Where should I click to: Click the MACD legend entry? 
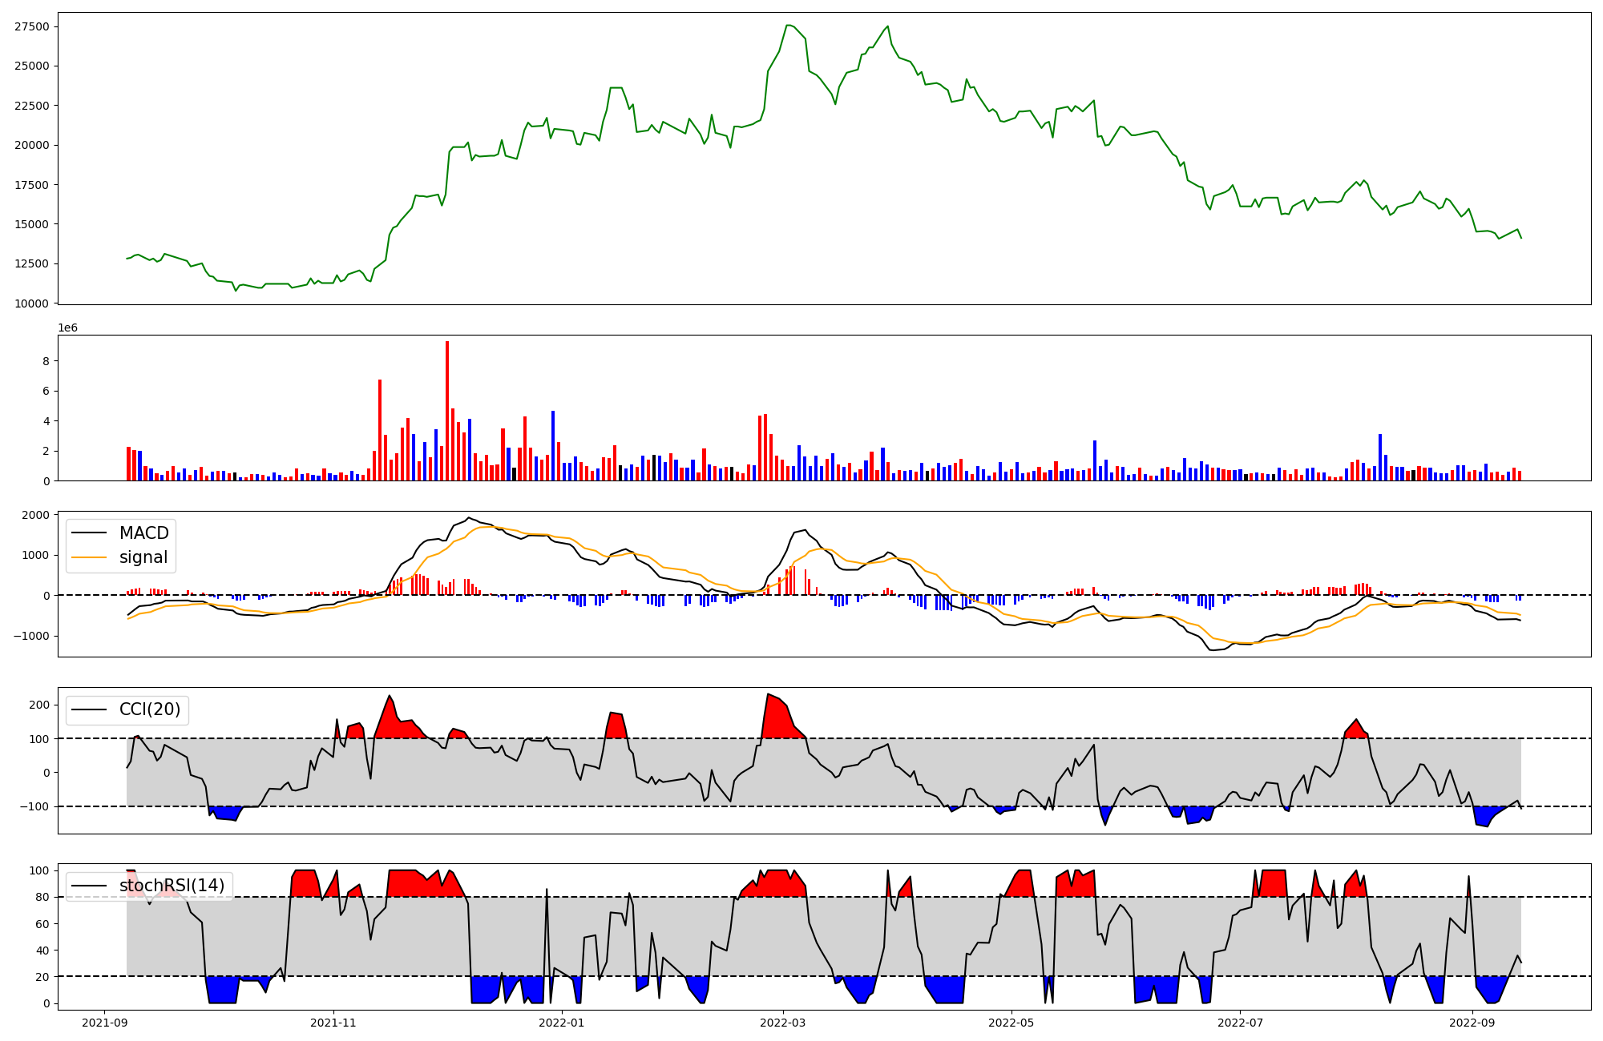(x=143, y=533)
